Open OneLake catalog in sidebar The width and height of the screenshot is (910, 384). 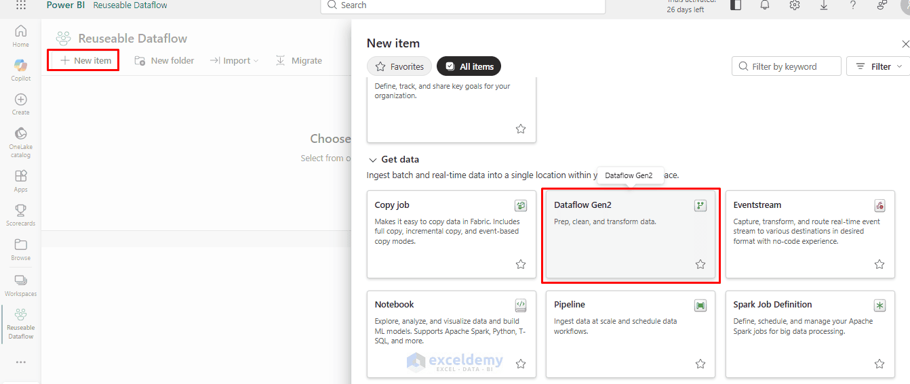tap(21, 142)
